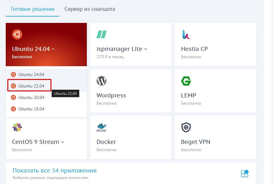273x184 pixels.
Task: Select the Hestia CP card title
Action: [x=194, y=49]
